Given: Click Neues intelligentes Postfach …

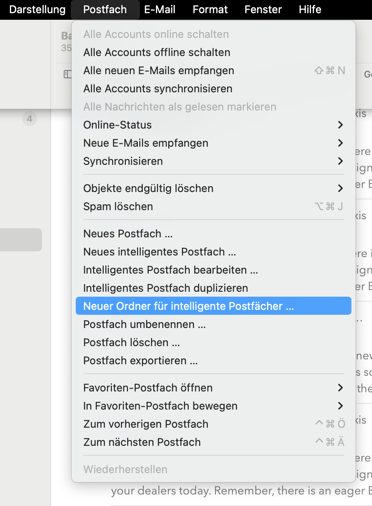Looking at the screenshot, I should coord(160,252).
